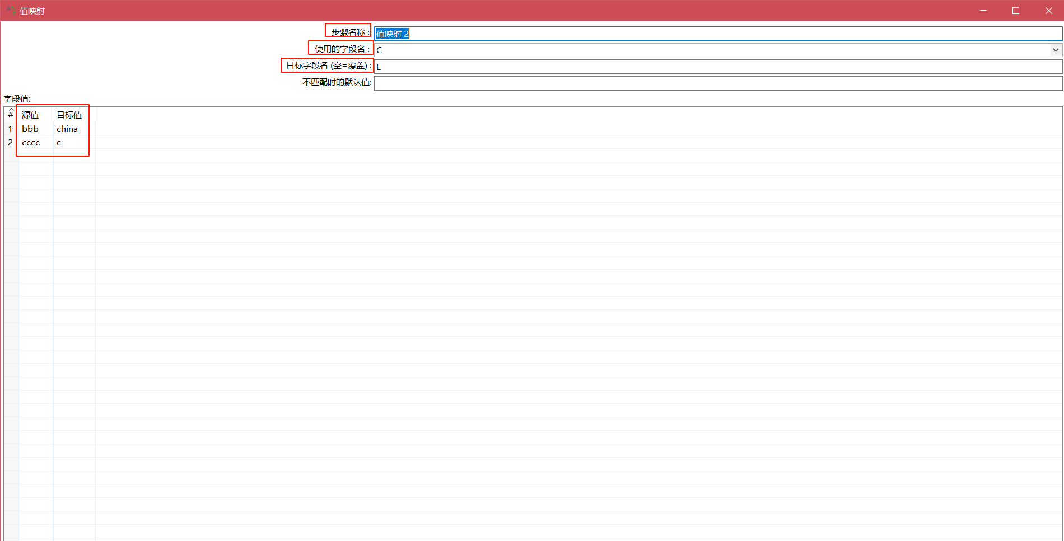Maximize the 值映射 dialog window
Viewport: 1064px width, 541px height.
coord(1015,11)
